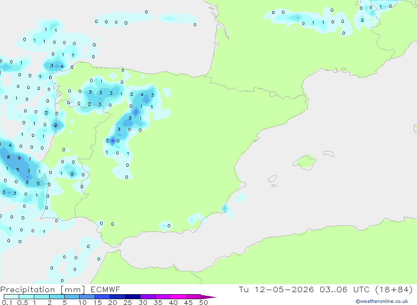
Task: Click the "UTC" label
Action: coord(362,289)
